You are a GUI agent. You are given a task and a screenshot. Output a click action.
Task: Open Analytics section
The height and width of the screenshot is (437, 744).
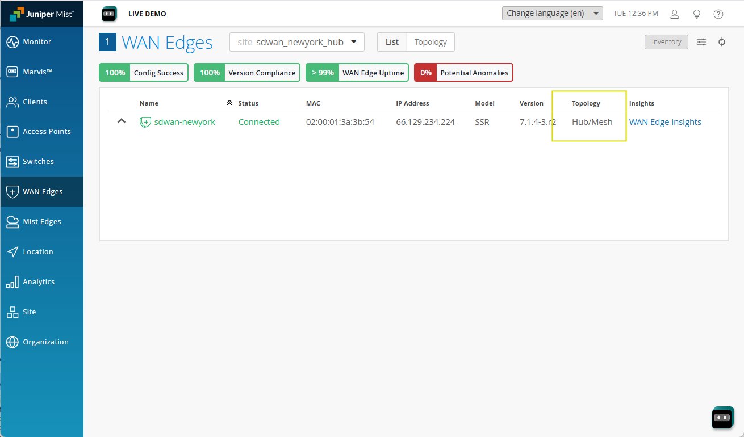point(41,281)
